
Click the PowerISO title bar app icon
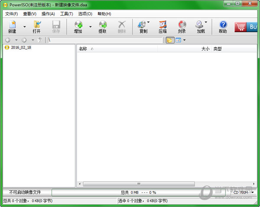tap(5, 5)
